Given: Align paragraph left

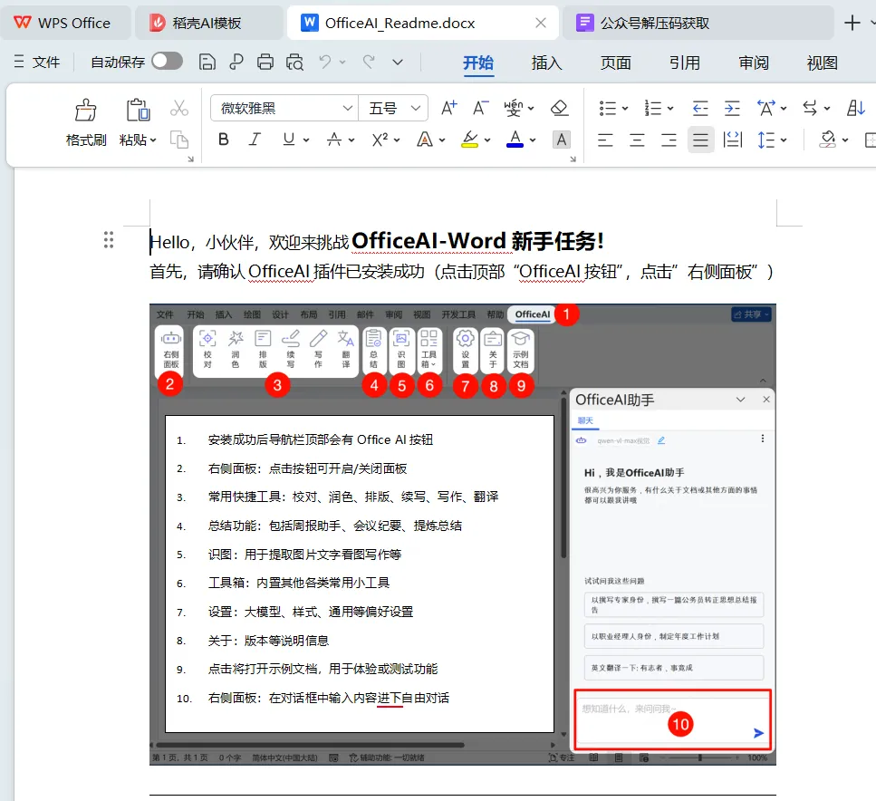Looking at the screenshot, I should pyautogui.click(x=605, y=140).
